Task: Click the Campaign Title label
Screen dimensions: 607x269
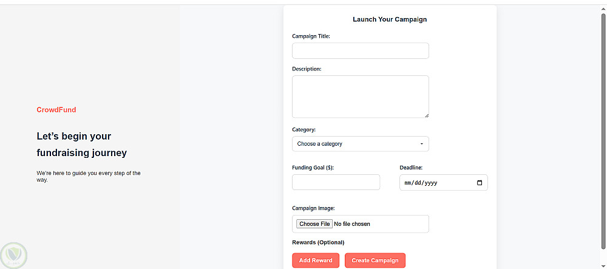Action: (x=311, y=36)
